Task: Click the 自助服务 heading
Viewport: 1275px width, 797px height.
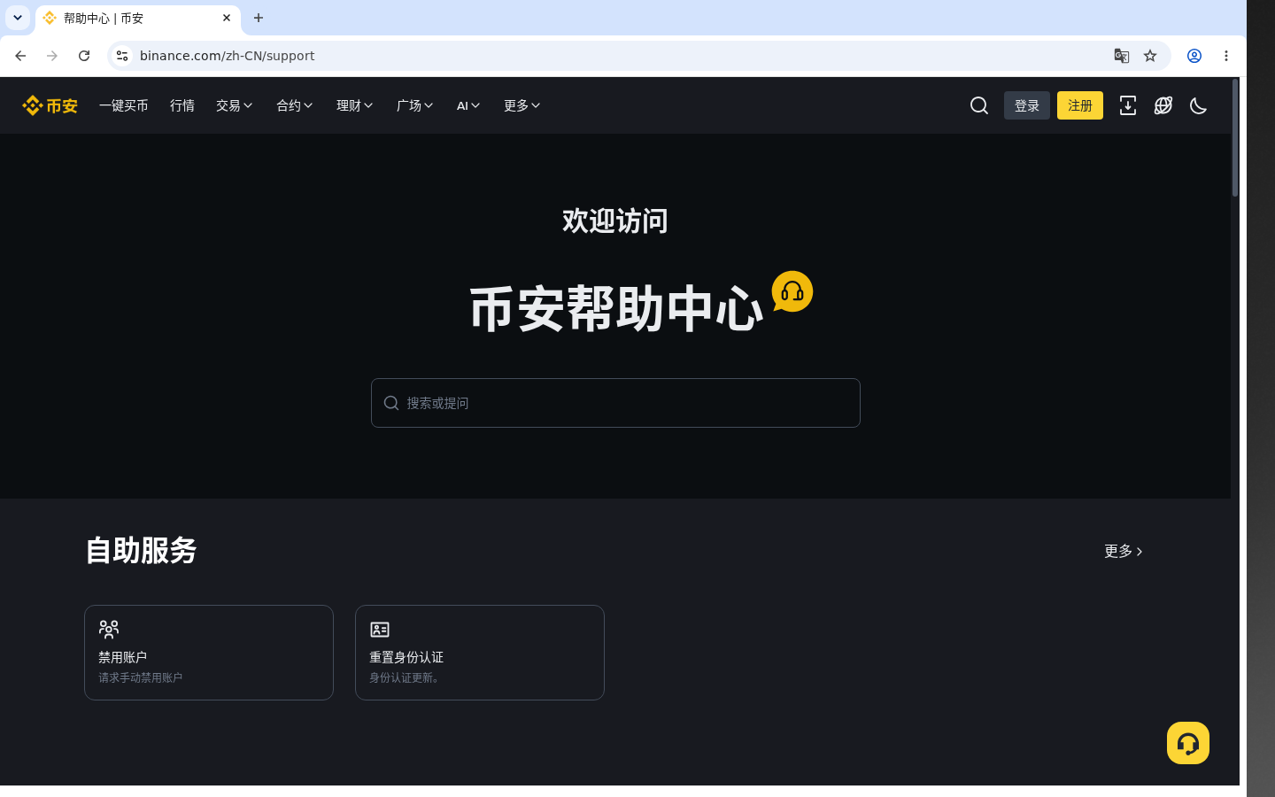Action: [x=141, y=550]
